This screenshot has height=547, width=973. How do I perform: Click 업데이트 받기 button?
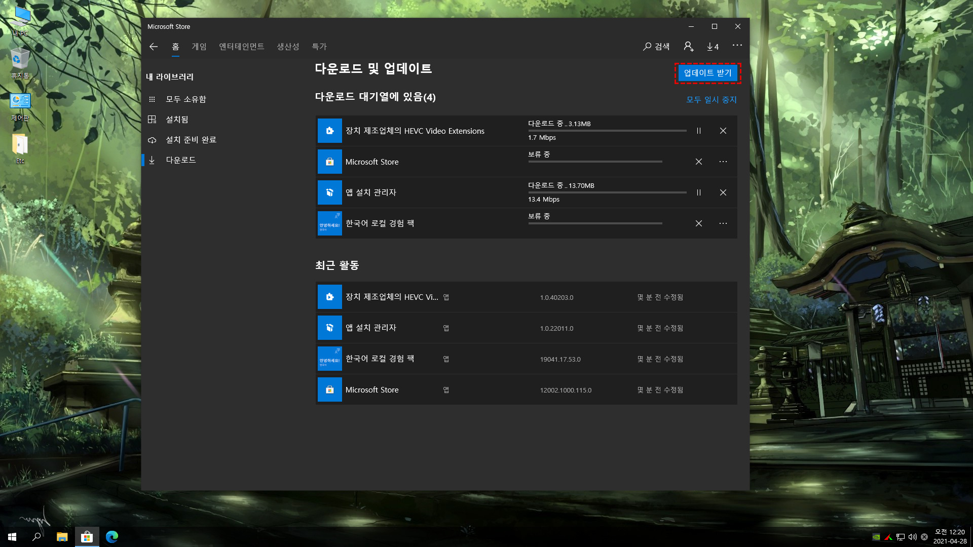[x=708, y=73]
